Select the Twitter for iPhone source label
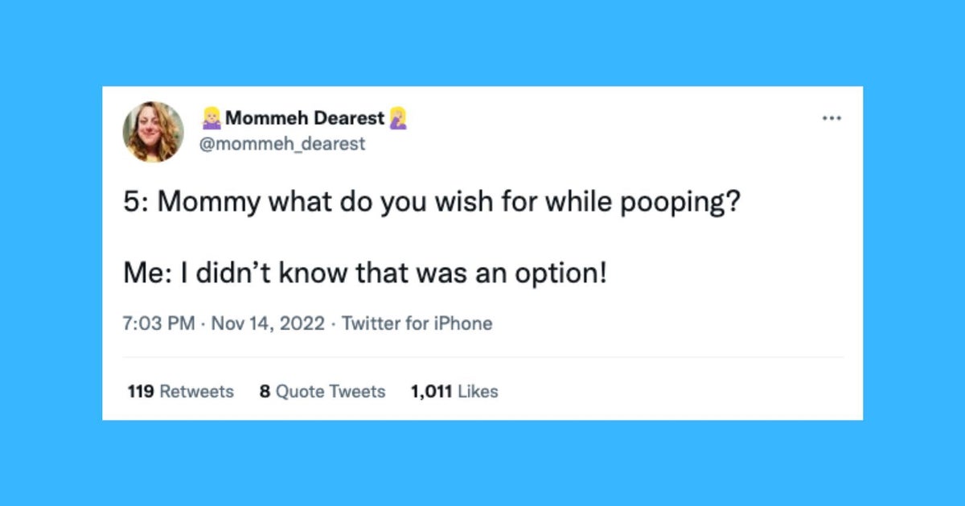Viewport: 965px width, 506px height. [417, 323]
